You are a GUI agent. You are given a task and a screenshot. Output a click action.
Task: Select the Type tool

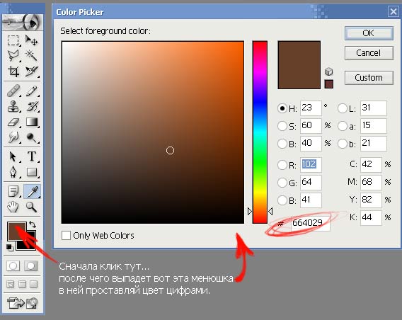click(32, 156)
